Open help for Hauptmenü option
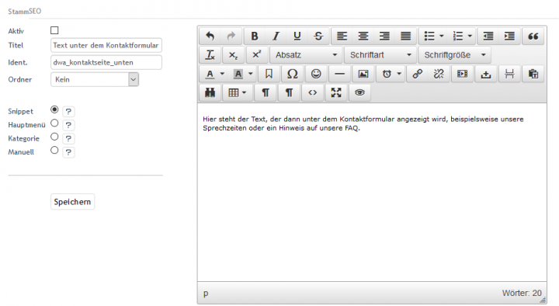 [x=68, y=125]
